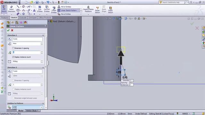
Task: Click the 4mm spacing field
Action: 26,44
